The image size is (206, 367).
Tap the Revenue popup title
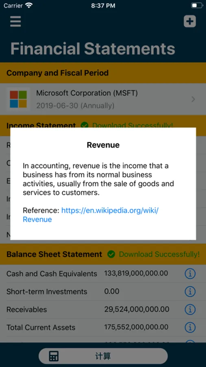click(103, 145)
